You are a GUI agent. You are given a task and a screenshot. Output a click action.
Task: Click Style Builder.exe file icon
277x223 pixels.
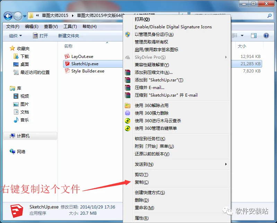67,71
